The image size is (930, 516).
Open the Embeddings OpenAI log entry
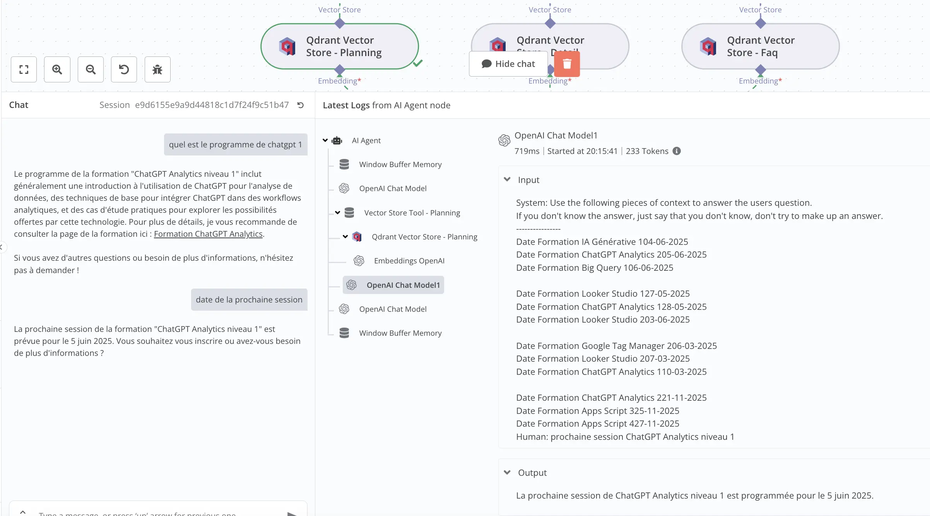[x=409, y=261]
